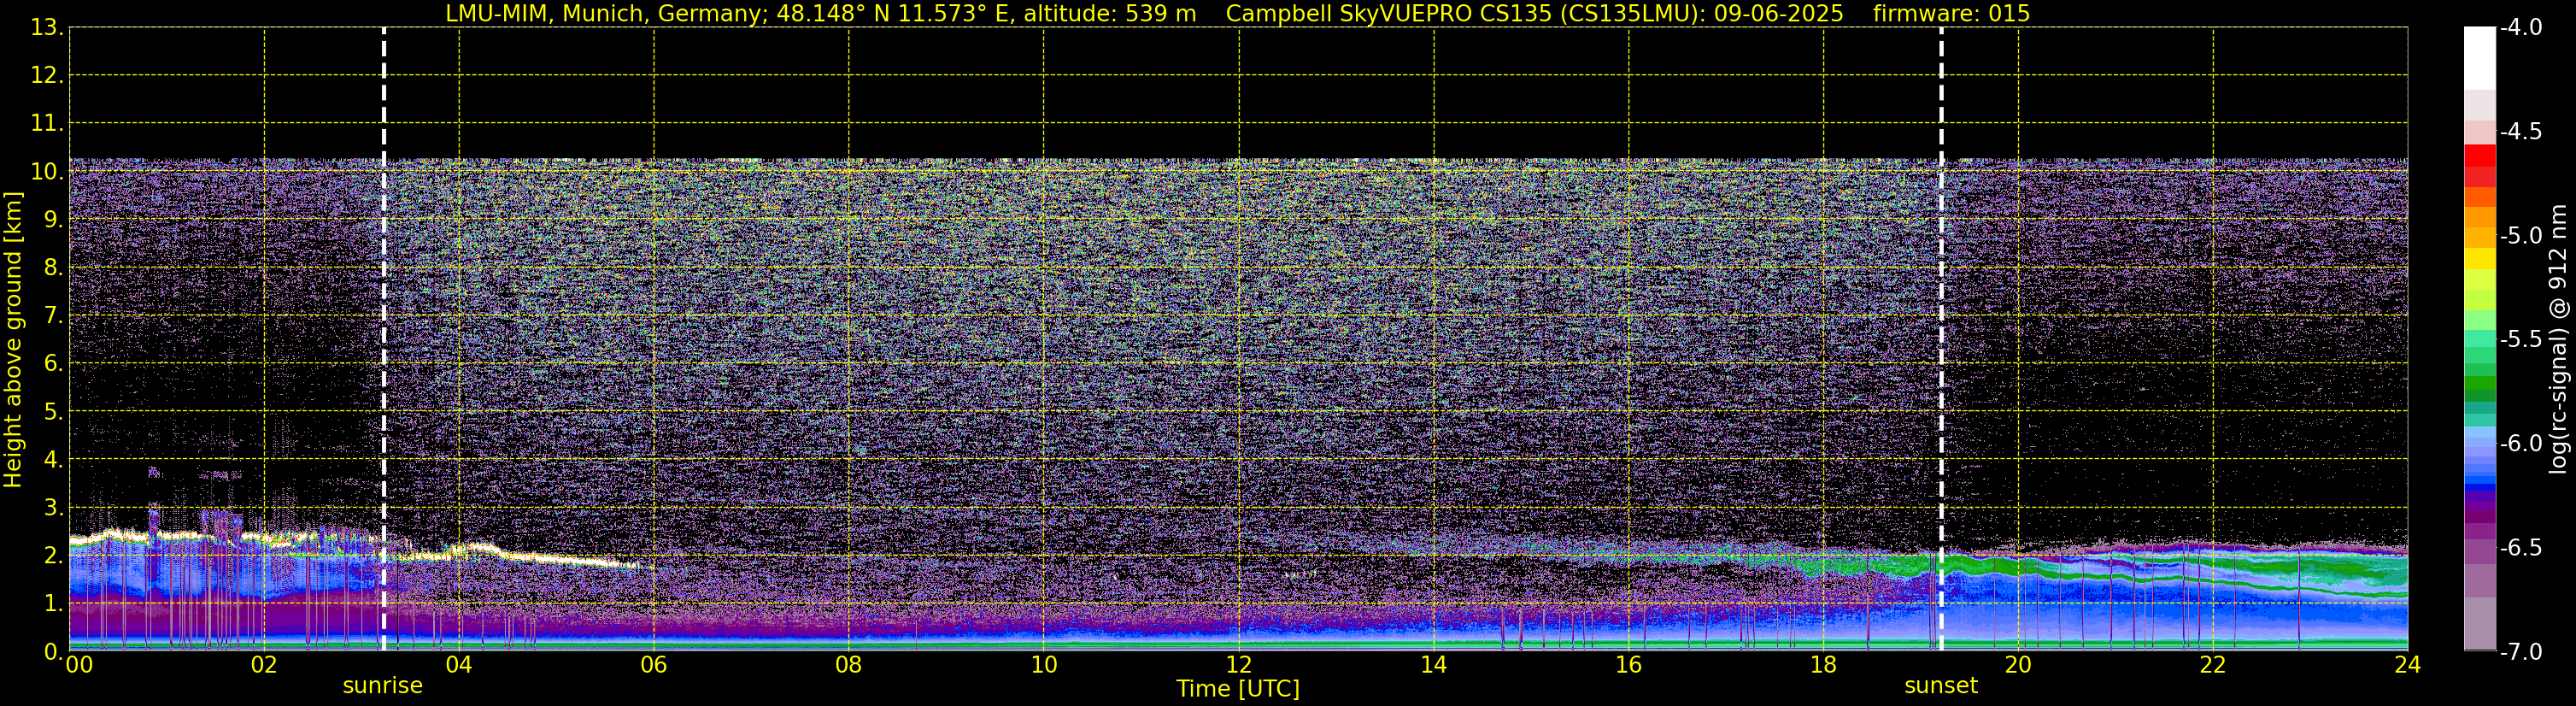Image resolution: width=2576 pixels, height=706 pixels.
Task: Click the white dashed sunrise marker line
Action: click(383, 339)
